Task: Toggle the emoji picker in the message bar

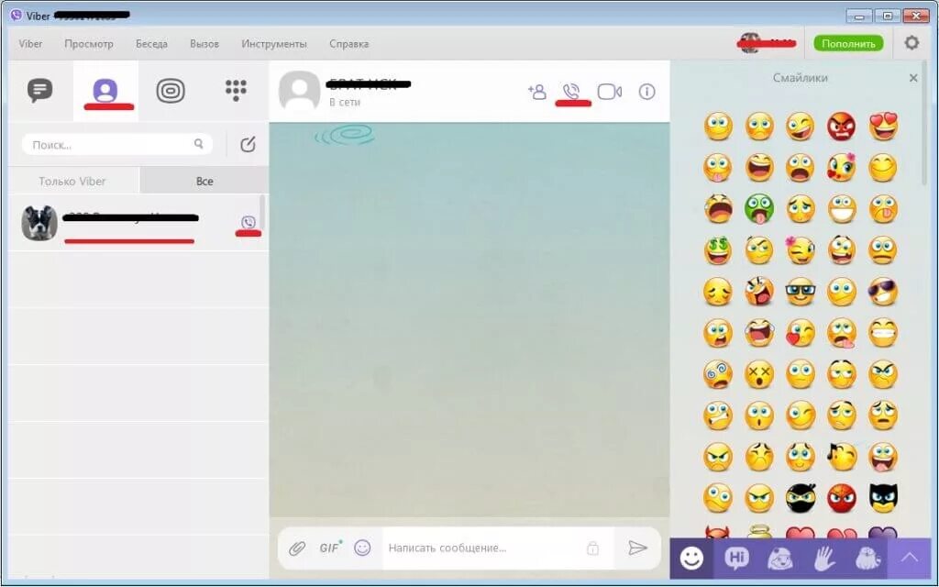Action: point(362,548)
